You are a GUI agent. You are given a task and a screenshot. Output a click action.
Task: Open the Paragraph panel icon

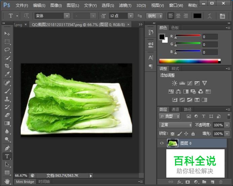click(x=151, y=66)
